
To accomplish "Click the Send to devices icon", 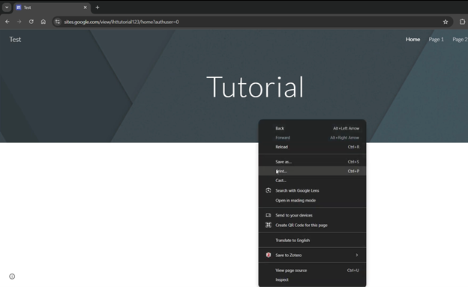I will click(268, 215).
